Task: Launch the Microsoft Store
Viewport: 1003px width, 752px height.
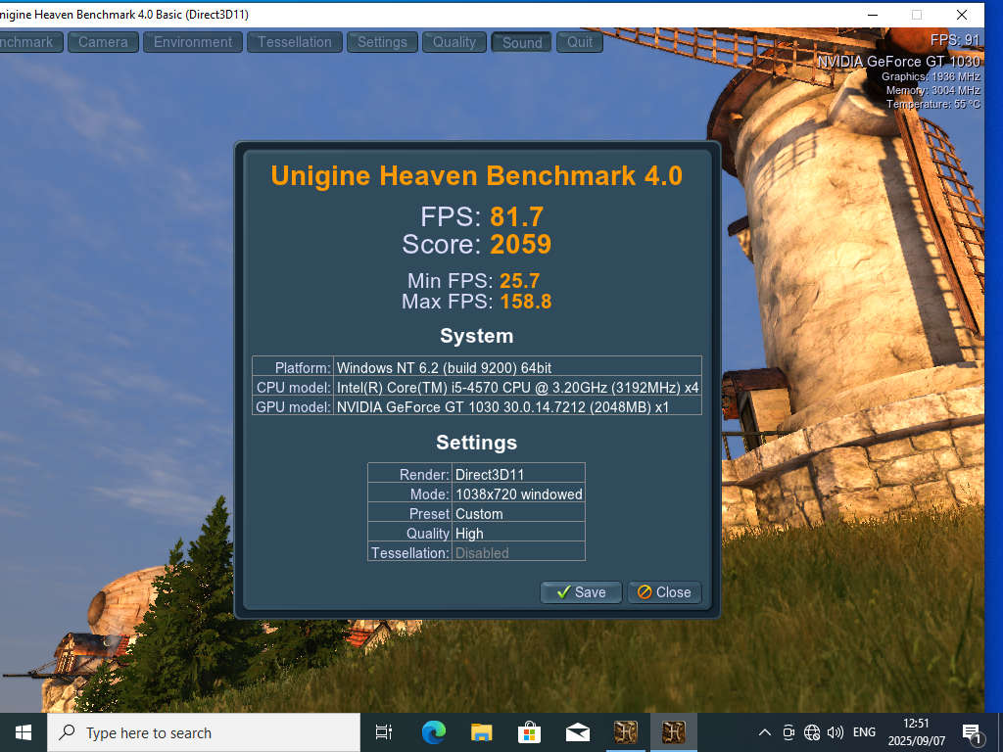Action: (529, 731)
